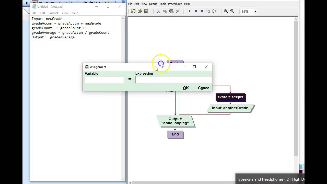The image size is (327, 184).
Task: Select the <var> = <expr> assignment shape
Action: tap(230, 97)
